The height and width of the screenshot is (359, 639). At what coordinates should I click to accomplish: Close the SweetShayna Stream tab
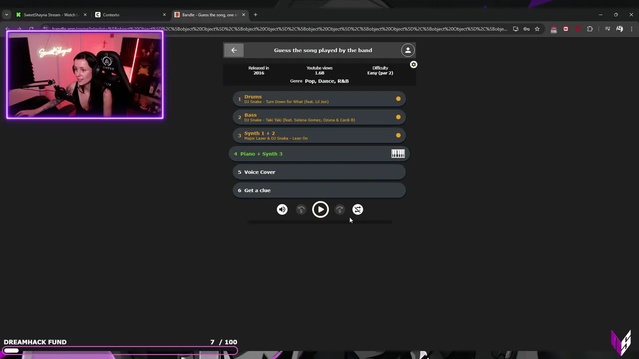click(85, 14)
